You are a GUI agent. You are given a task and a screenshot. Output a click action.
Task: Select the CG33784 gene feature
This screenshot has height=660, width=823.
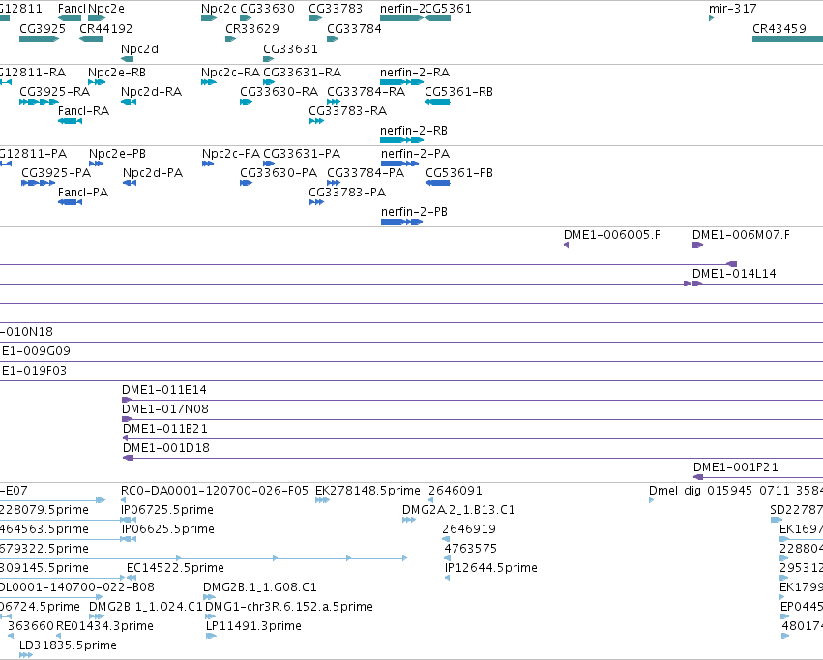(x=333, y=39)
